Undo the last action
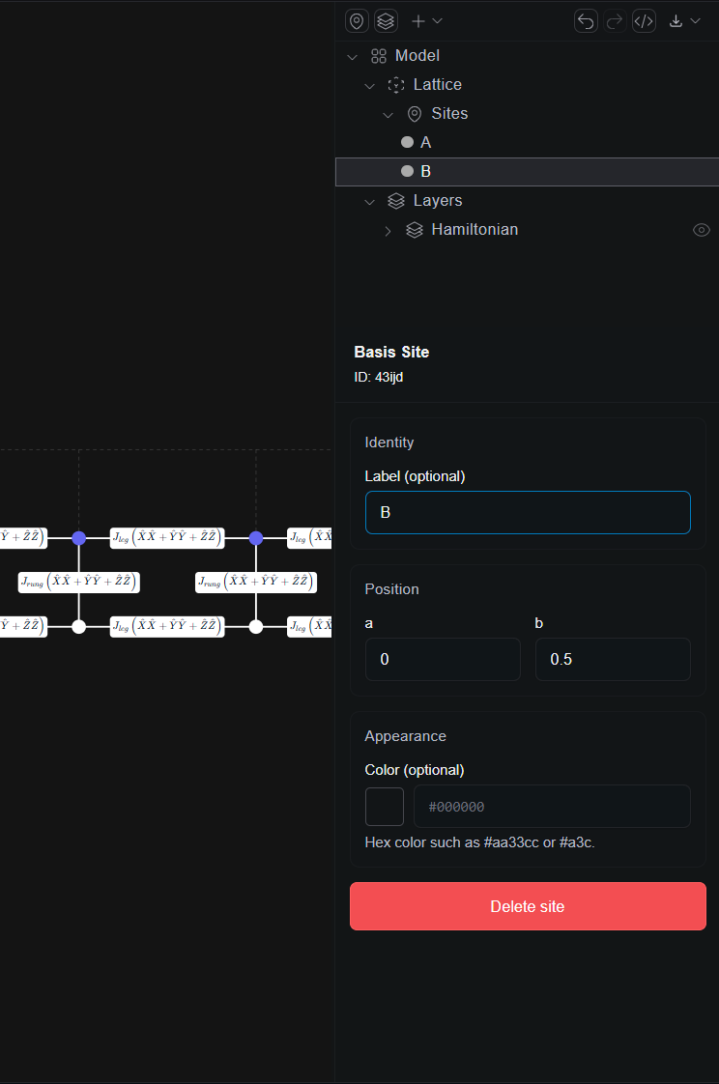 [x=586, y=21]
